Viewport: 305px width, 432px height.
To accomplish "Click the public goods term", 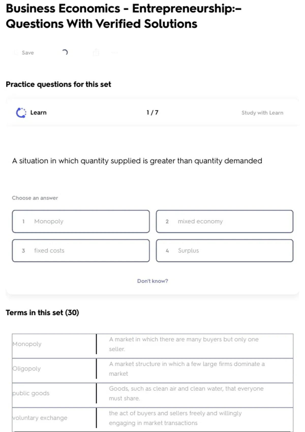I will pyautogui.click(x=31, y=393).
